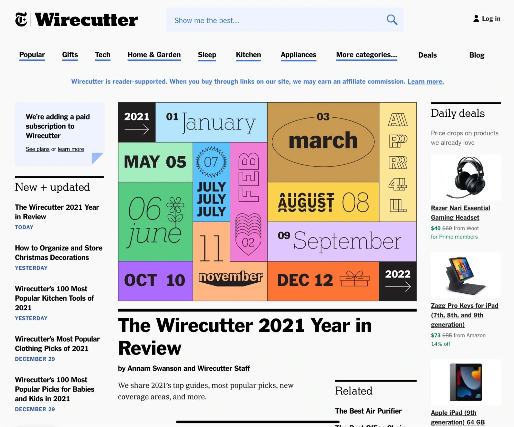The height and width of the screenshot is (427, 514).
Task: Click the Blog navigation tab
Action: [x=476, y=55]
